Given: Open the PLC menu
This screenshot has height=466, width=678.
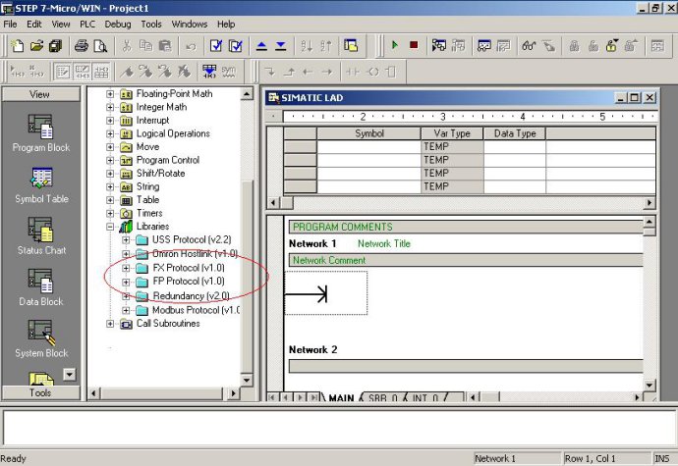Looking at the screenshot, I should point(87,25).
